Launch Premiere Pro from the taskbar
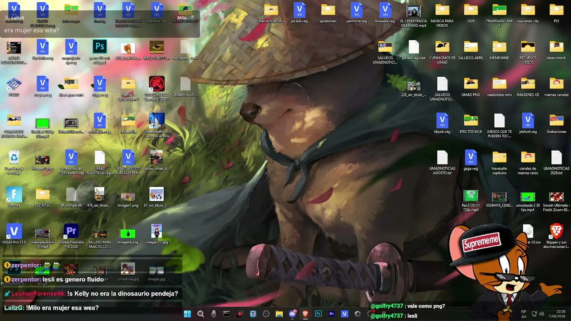The height and width of the screenshot is (321, 571). [x=331, y=314]
